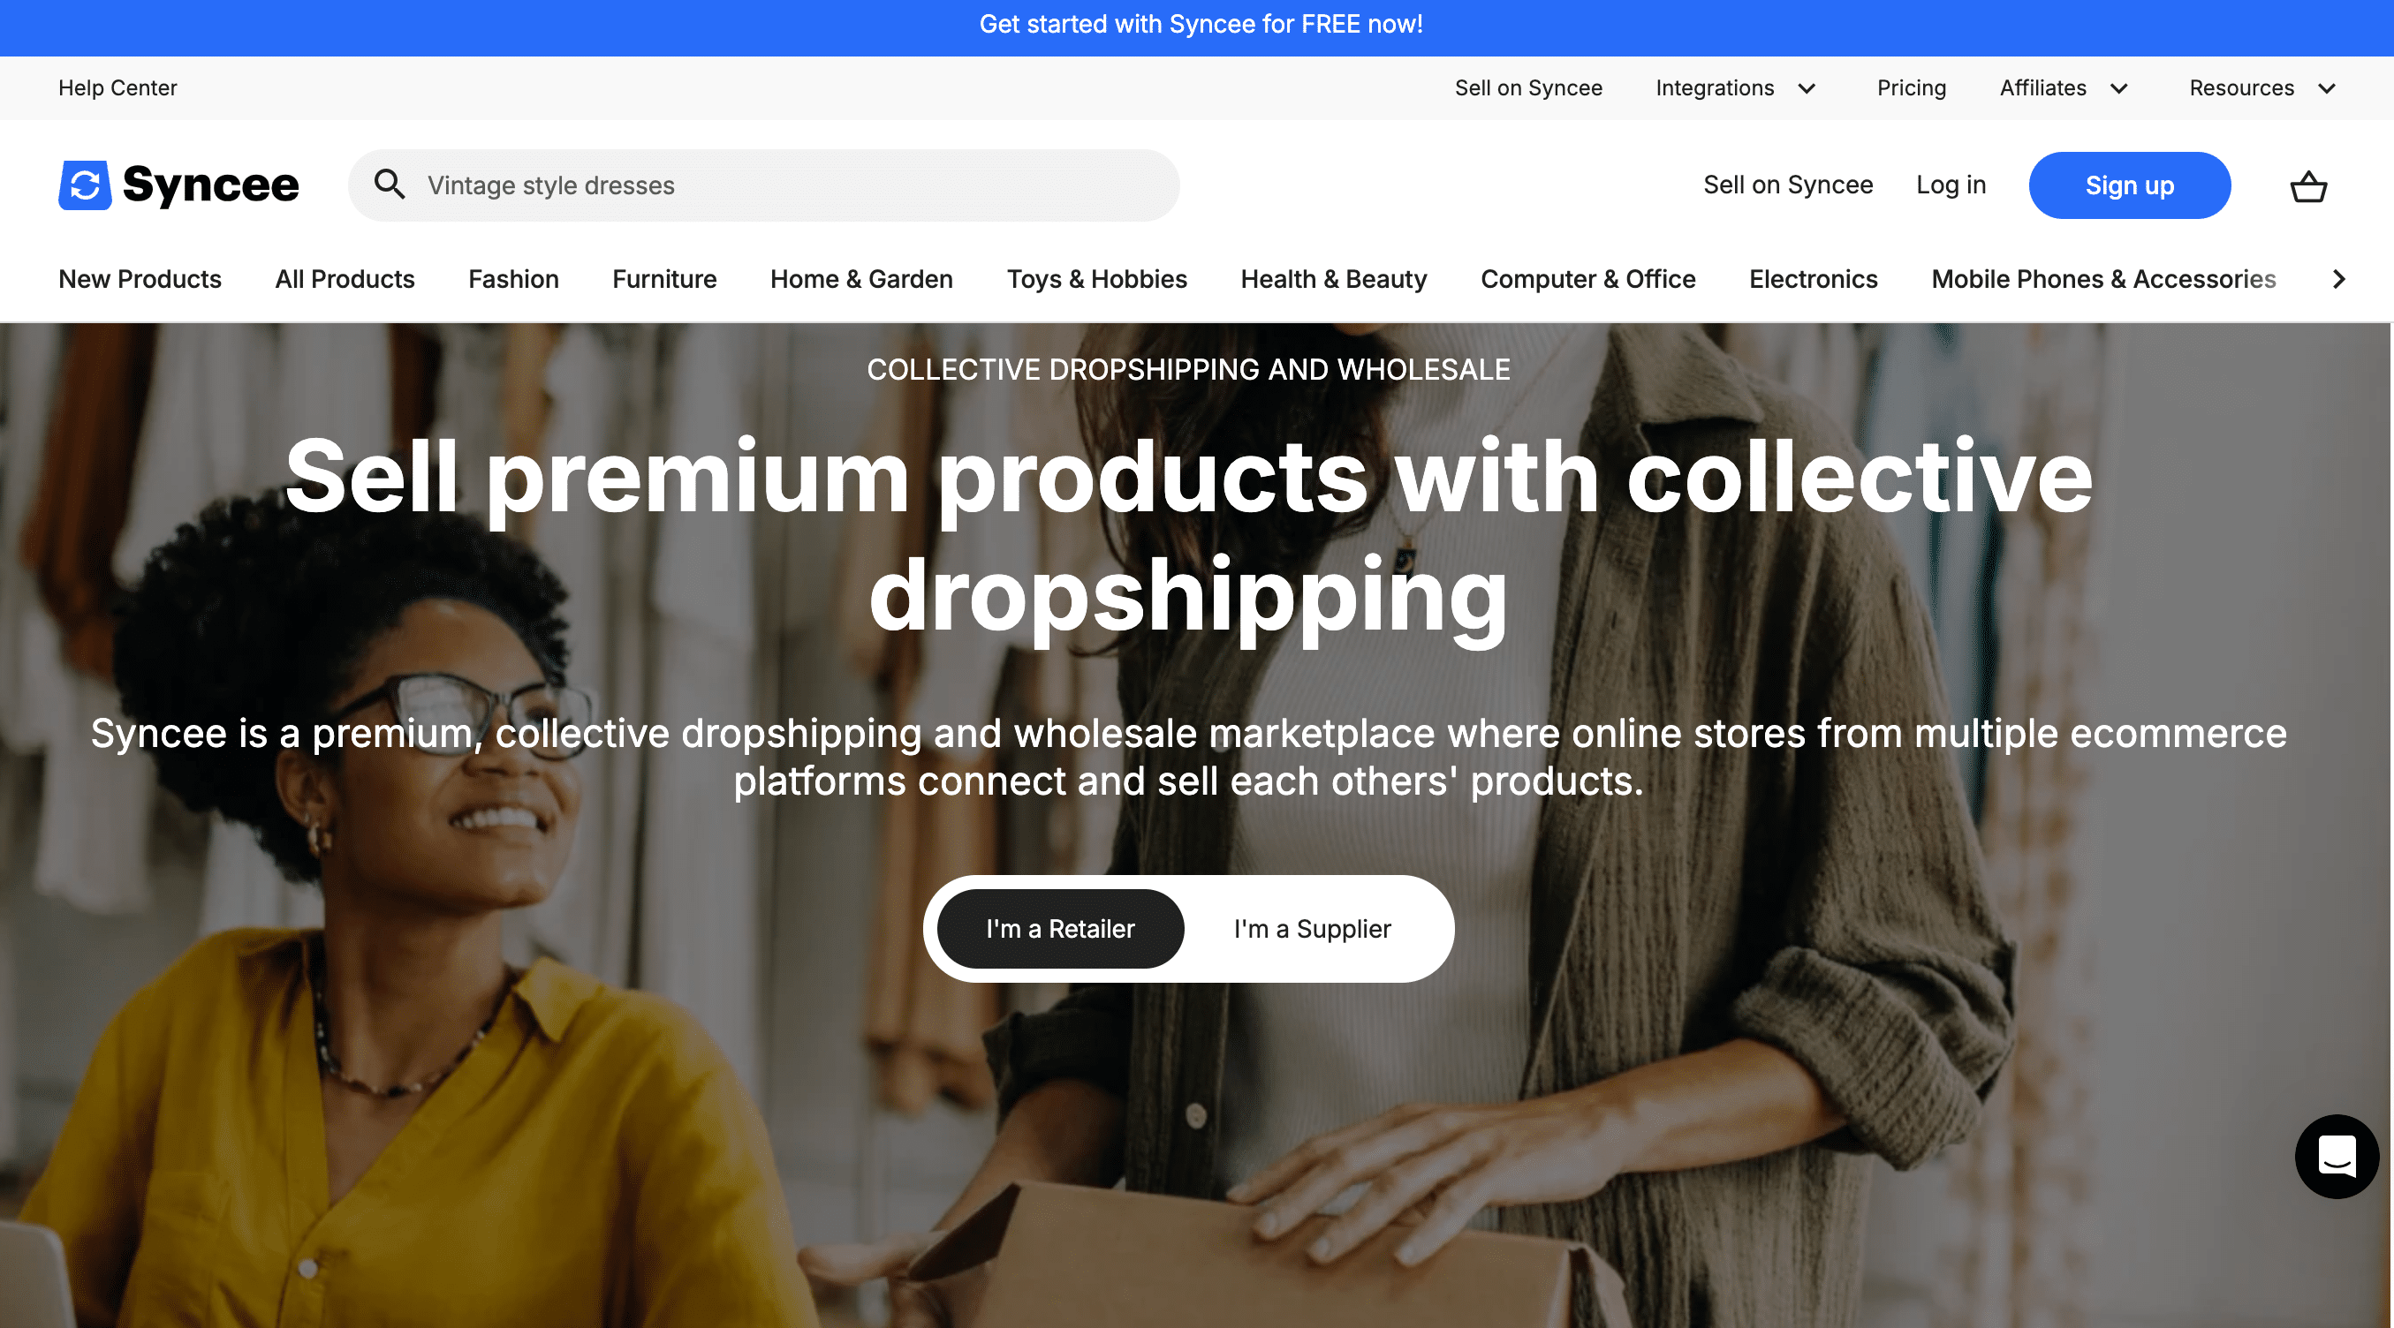Click the Get started for FREE banner

coord(1201,24)
